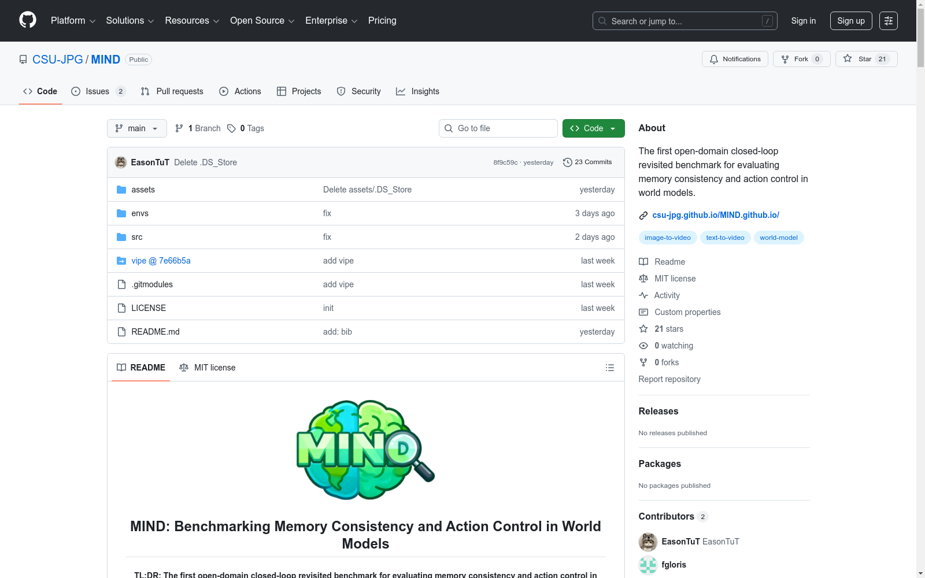Screen dimensions: 925x578
Task: Click the LICENSE file icon
Action: (x=121, y=308)
